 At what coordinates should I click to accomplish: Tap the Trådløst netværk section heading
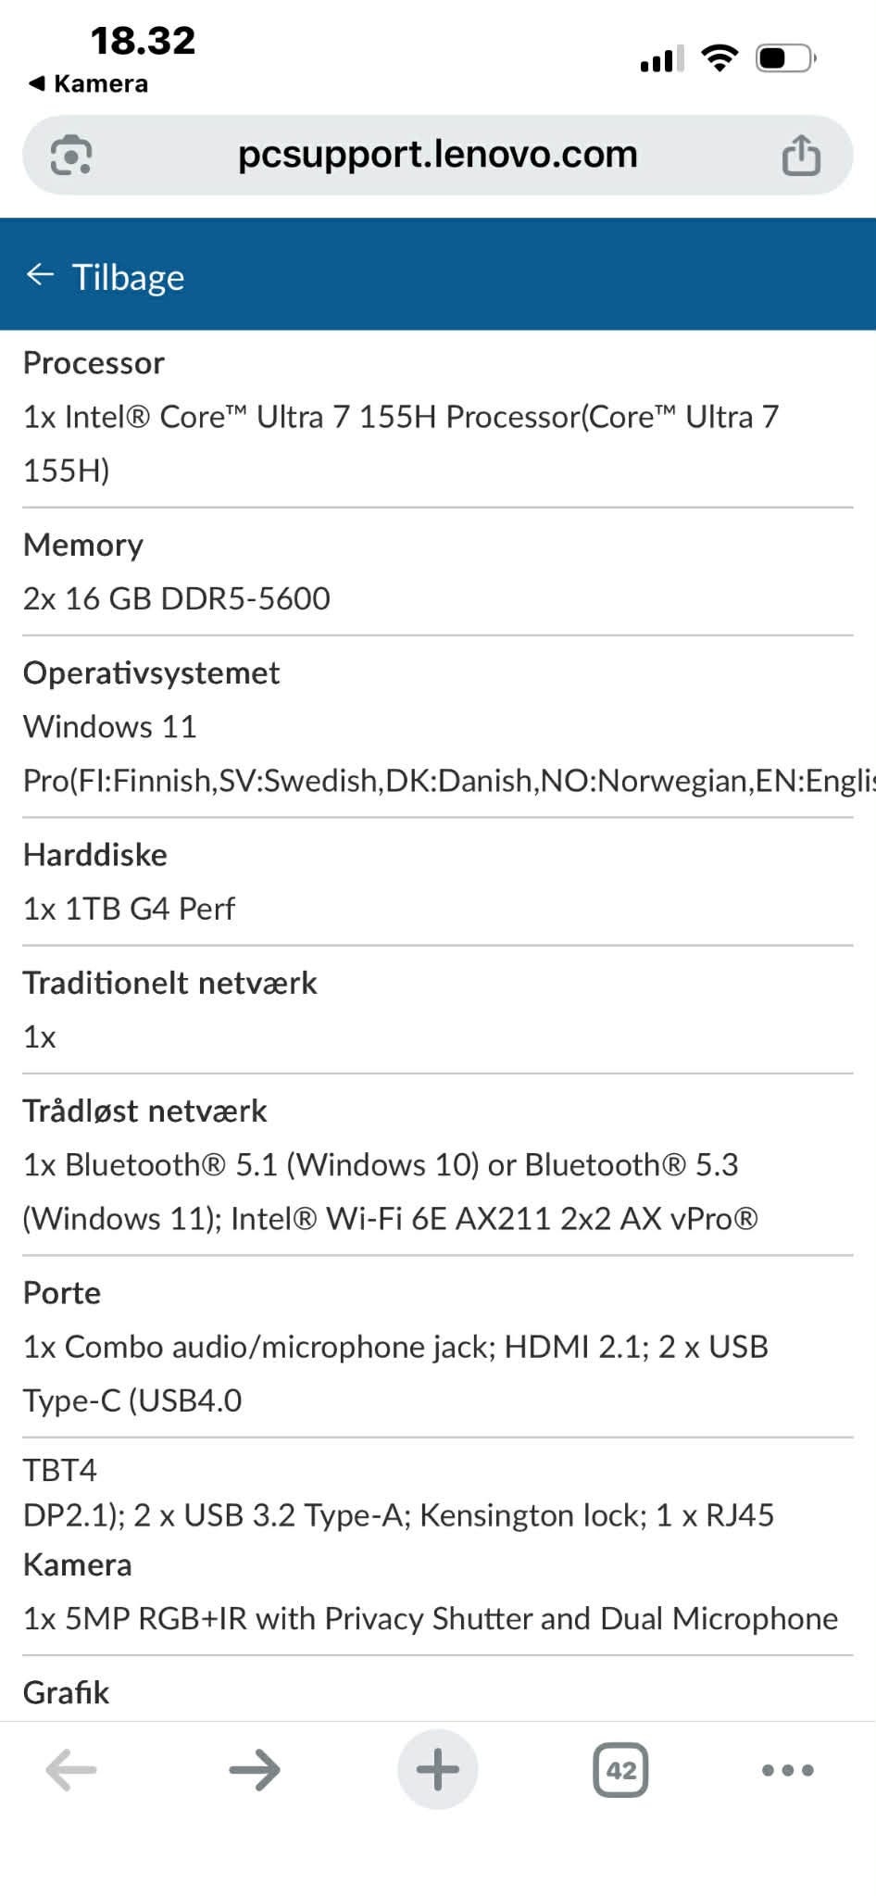[x=144, y=1111]
